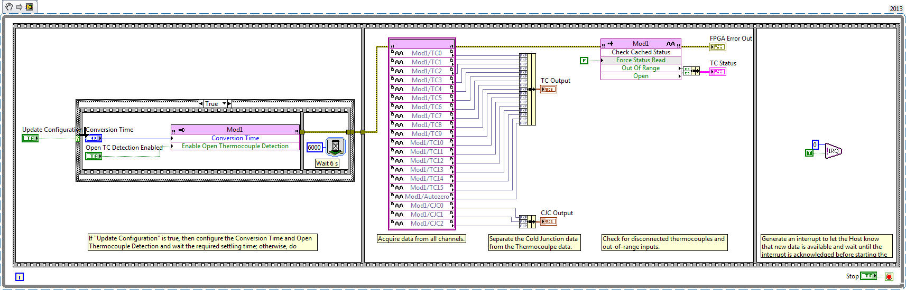Select the Conversion Time property row

click(235, 138)
